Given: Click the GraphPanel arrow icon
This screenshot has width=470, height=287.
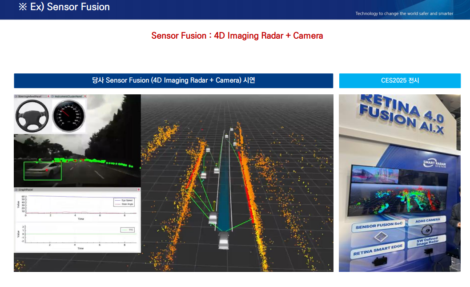Looking at the screenshot, I should [16, 190].
